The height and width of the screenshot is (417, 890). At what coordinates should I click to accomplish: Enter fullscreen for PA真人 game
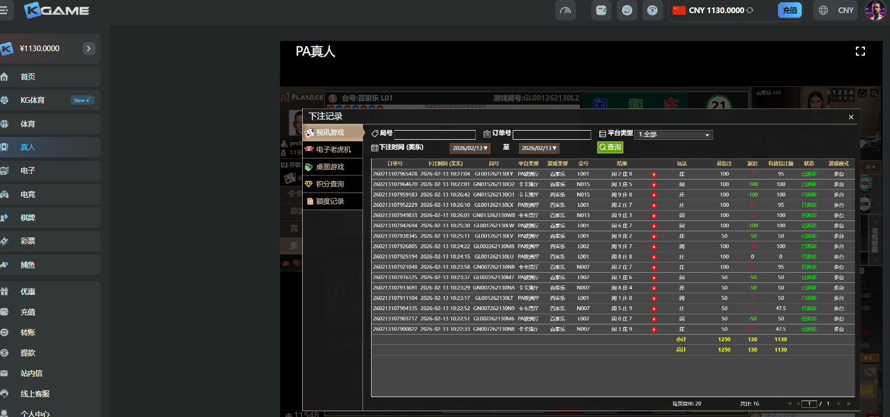tap(860, 52)
